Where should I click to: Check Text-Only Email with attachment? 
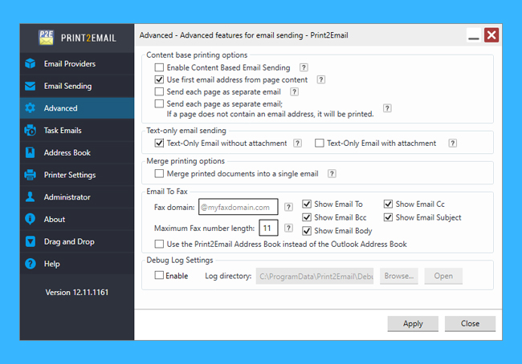pos(320,144)
